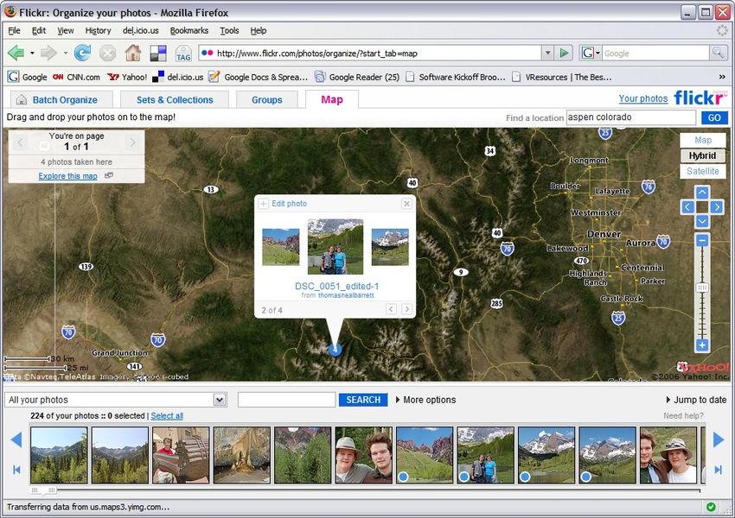Image resolution: width=735 pixels, height=518 pixels.
Task: Open the Bookmarks menu
Action: (x=189, y=30)
